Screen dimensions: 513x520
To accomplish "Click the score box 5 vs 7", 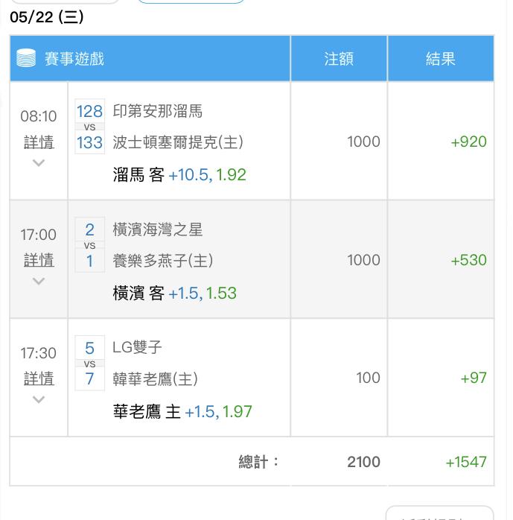I will coord(90,363).
